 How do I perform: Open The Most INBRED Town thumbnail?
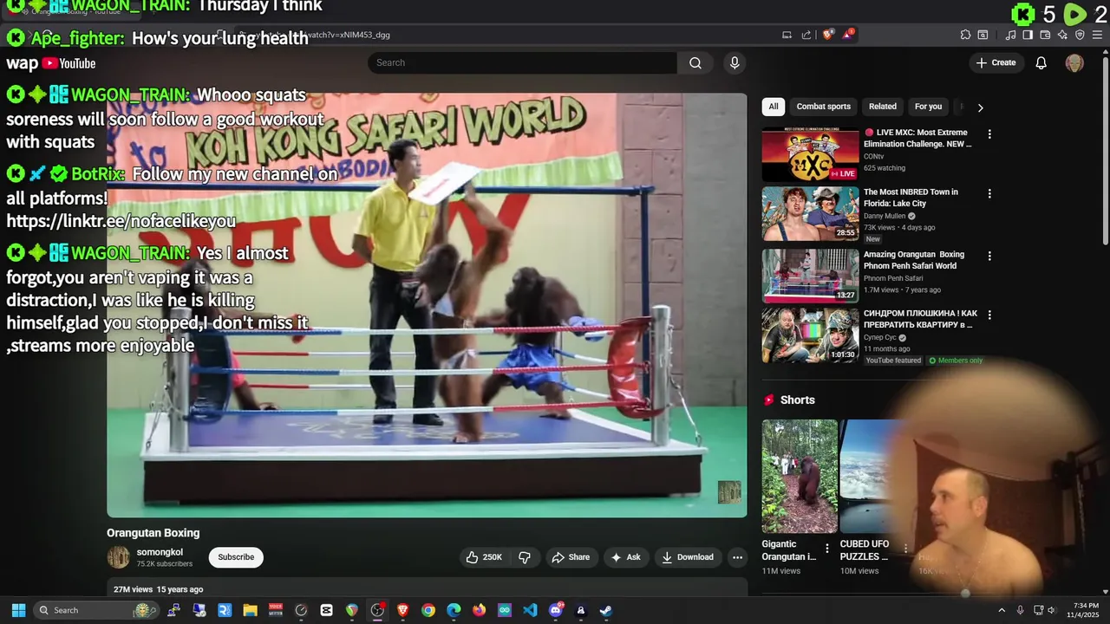pyautogui.click(x=810, y=214)
